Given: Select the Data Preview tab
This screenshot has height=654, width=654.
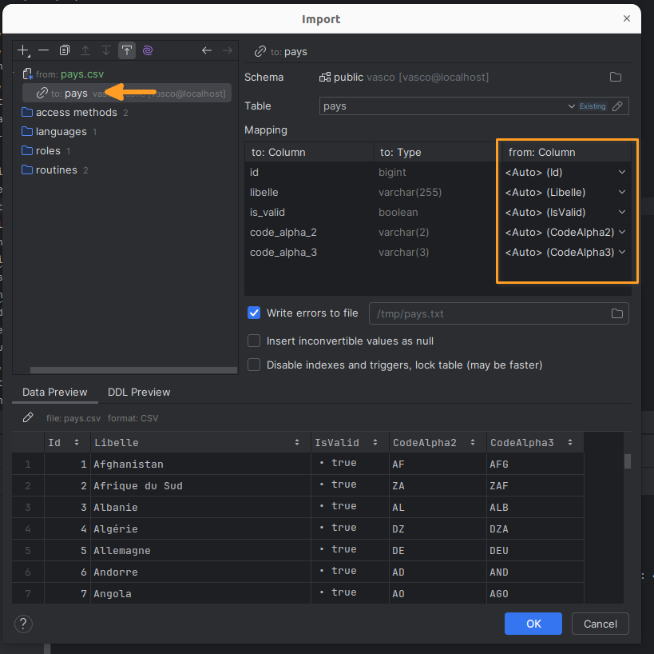Looking at the screenshot, I should tap(54, 392).
